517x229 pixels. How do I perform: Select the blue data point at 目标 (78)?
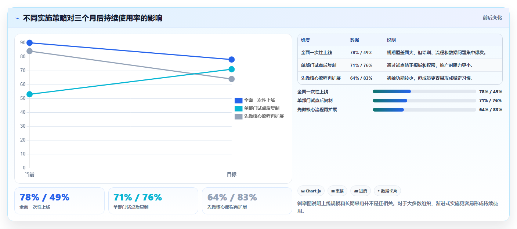[x=232, y=60]
